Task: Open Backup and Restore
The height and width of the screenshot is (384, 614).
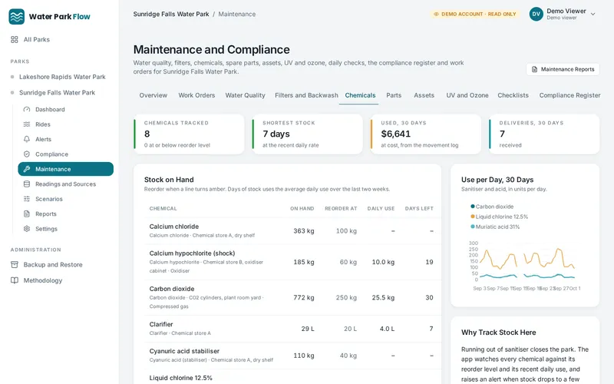Action: pos(53,264)
